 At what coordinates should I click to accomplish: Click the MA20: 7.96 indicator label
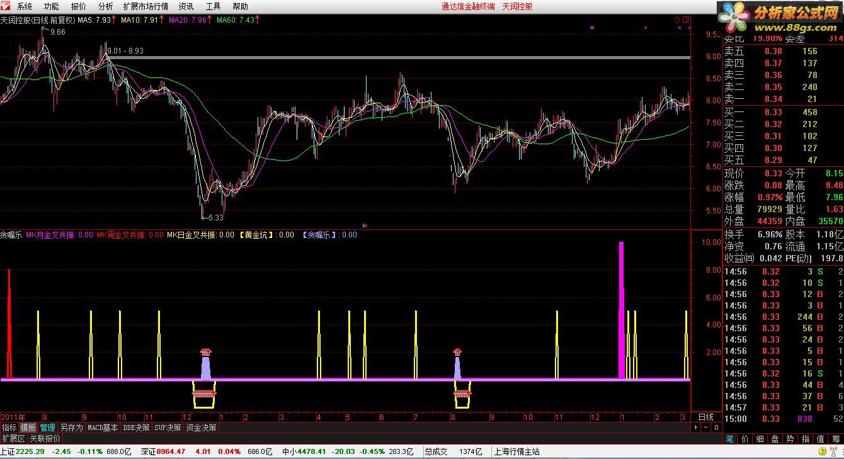(x=191, y=20)
